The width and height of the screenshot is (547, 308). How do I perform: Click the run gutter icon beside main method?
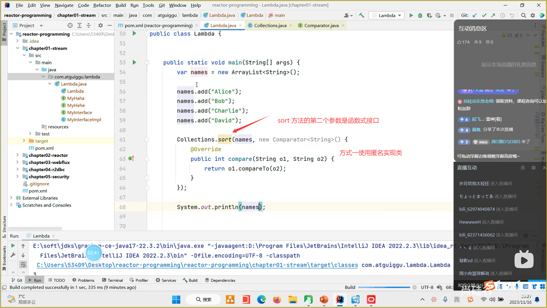pos(134,62)
